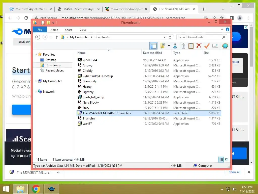Click the Explorer Back arrow button
This screenshot has height=194, width=258.
[x=38, y=37]
